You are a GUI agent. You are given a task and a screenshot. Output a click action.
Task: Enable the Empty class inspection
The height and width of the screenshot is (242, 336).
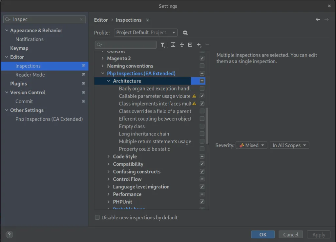[x=202, y=126]
